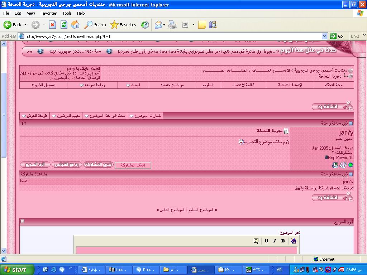This screenshot has height=275, width=367.
Task: Stop loading the page with the red X
Action: coord(52,25)
